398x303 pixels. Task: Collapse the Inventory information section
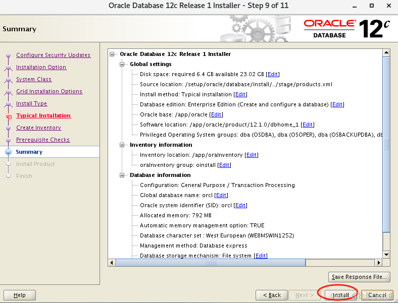pos(122,145)
